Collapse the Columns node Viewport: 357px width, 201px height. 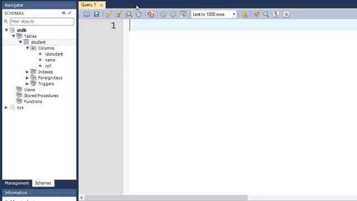[x=27, y=48]
